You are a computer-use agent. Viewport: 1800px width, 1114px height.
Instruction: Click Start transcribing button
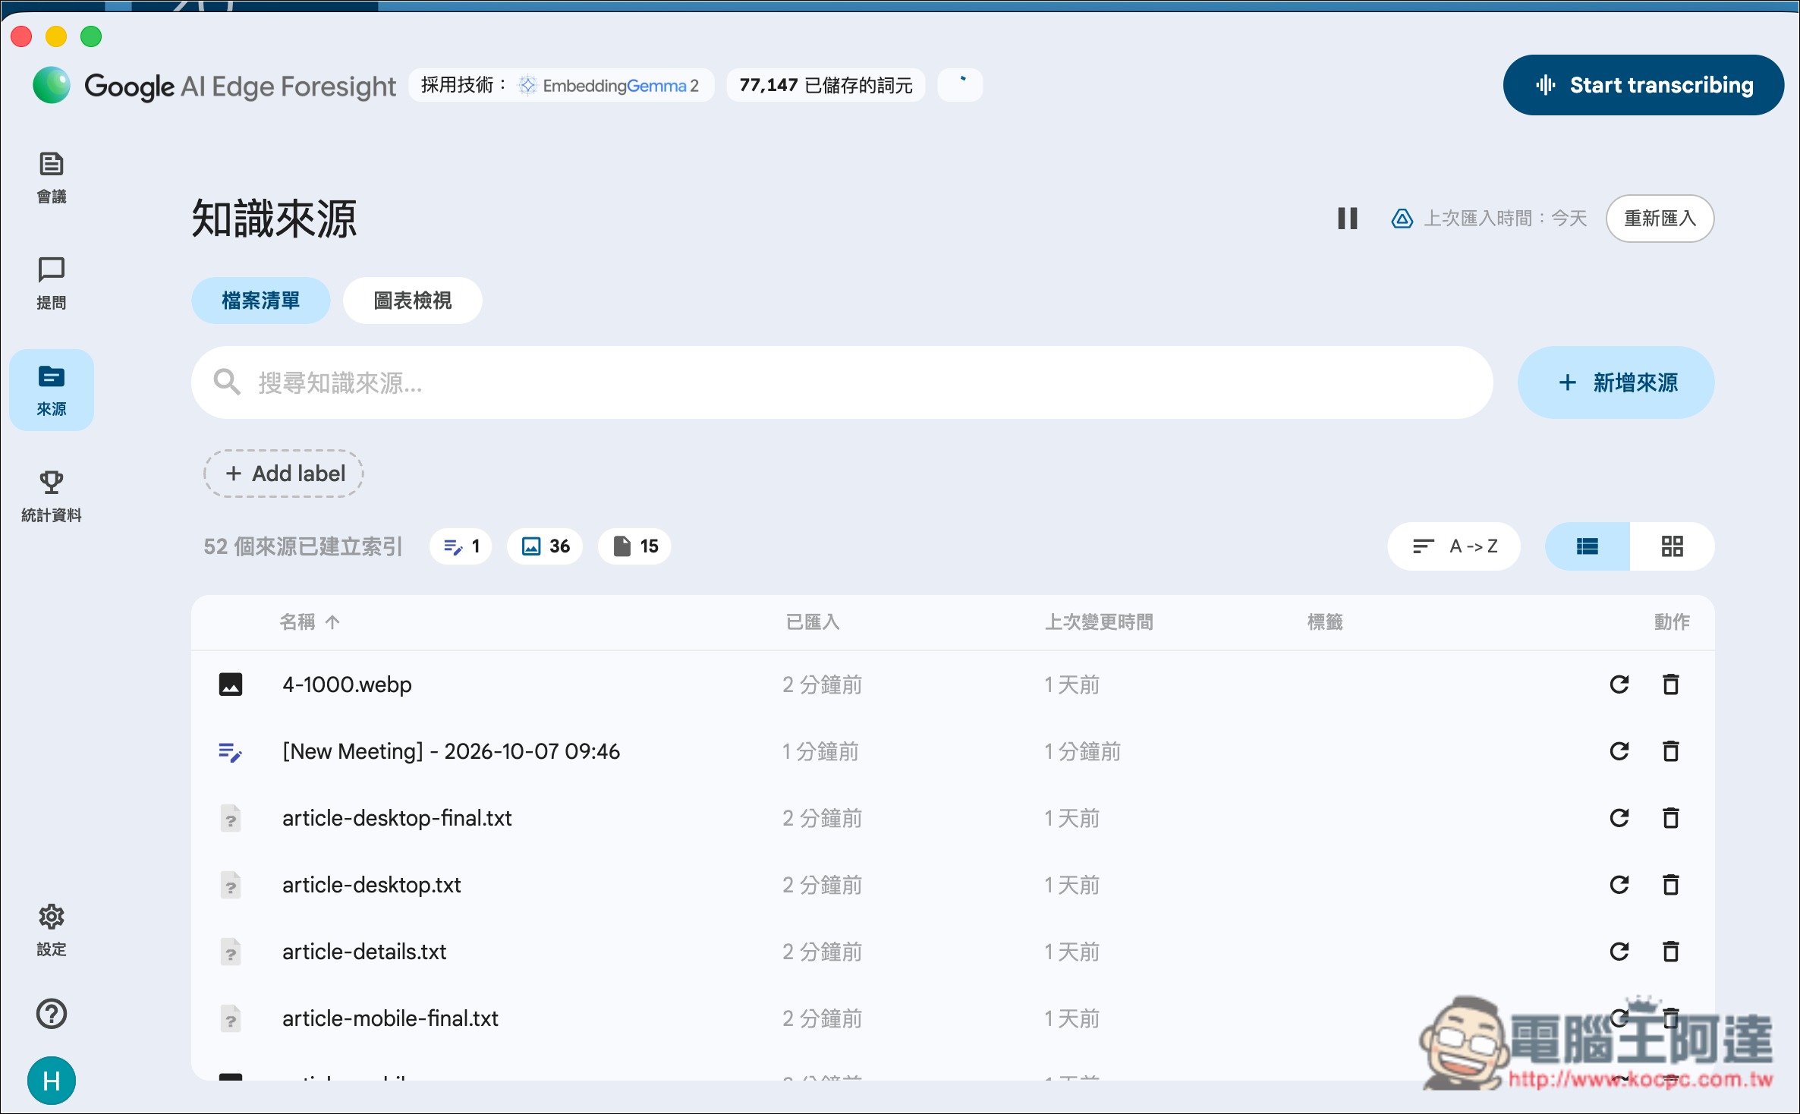[1644, 85]
